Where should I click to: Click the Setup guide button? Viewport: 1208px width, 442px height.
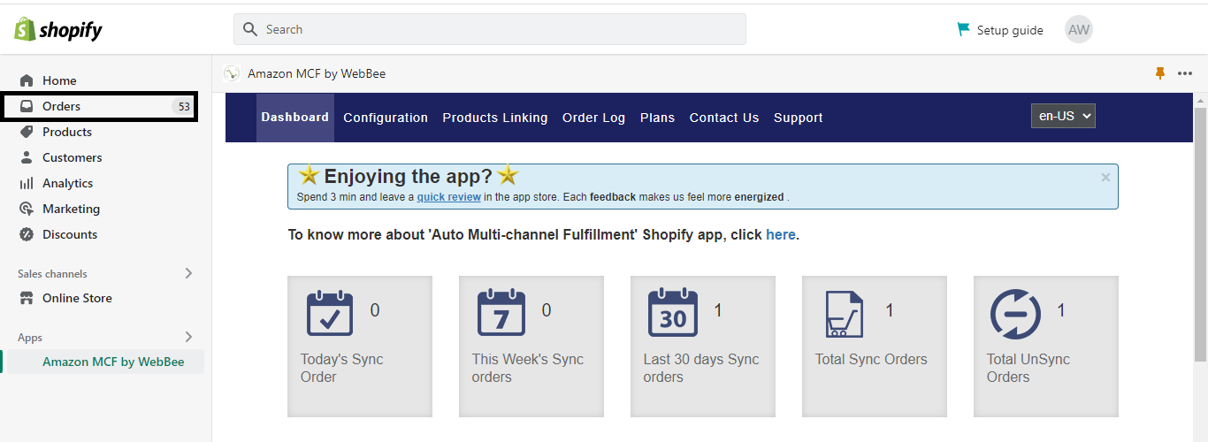click(x=1000, y=30)
